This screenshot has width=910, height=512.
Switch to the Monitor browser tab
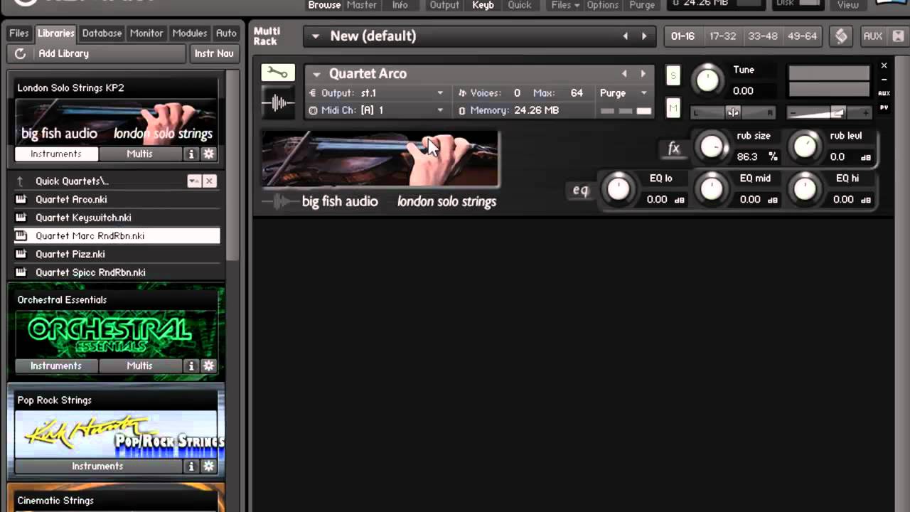tap(146, 33)
